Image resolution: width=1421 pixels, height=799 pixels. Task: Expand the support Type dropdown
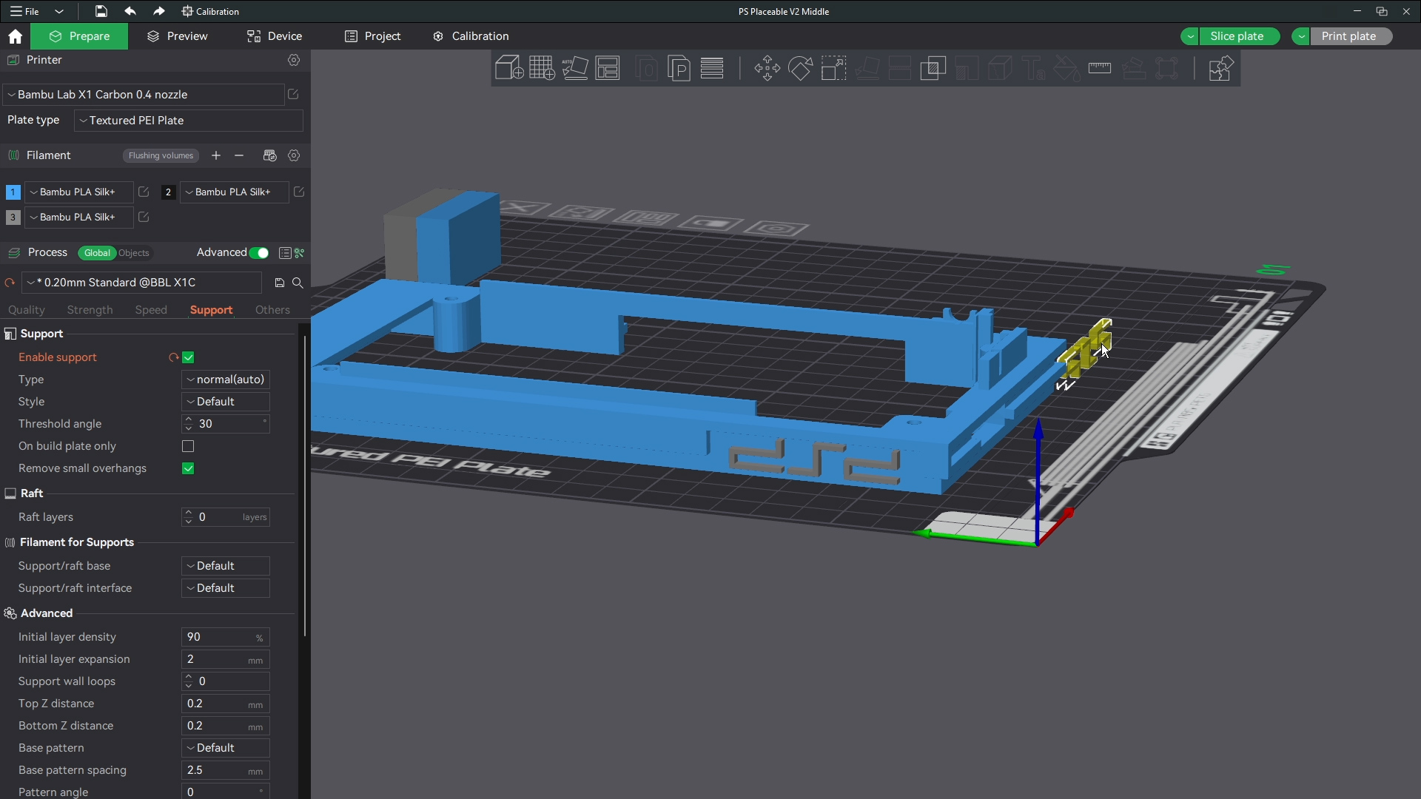[x=226, y=380]
